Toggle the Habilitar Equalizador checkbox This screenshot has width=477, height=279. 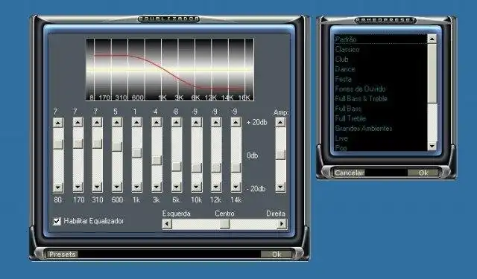click(x=57, y=221)
